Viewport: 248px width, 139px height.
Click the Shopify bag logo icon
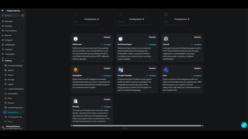pyautogui.click(x=76, y=101)
